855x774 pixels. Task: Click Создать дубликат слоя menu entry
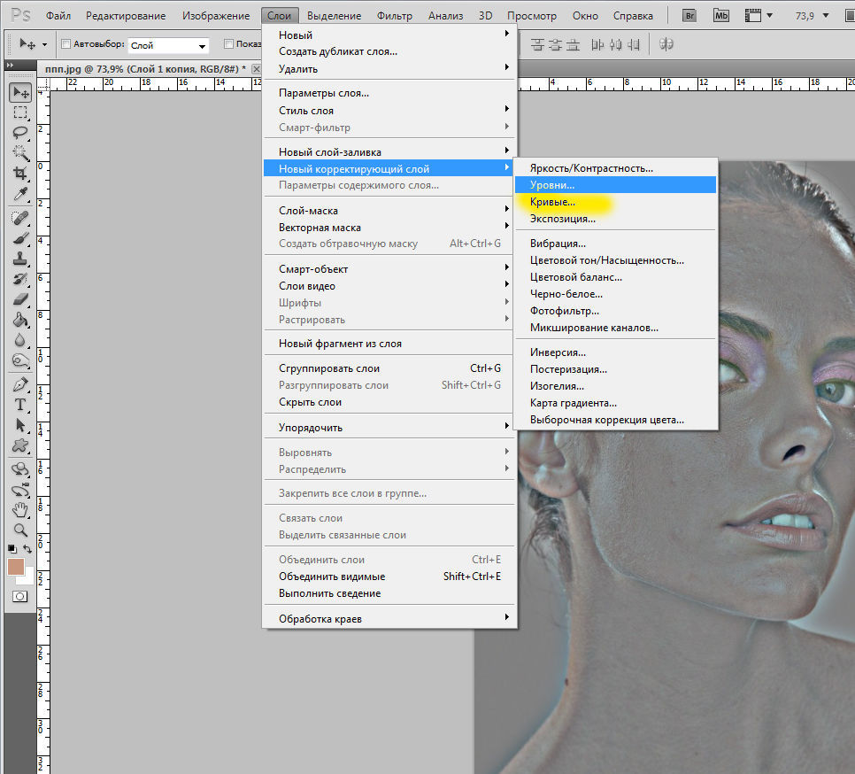click(x=389, y=51)
